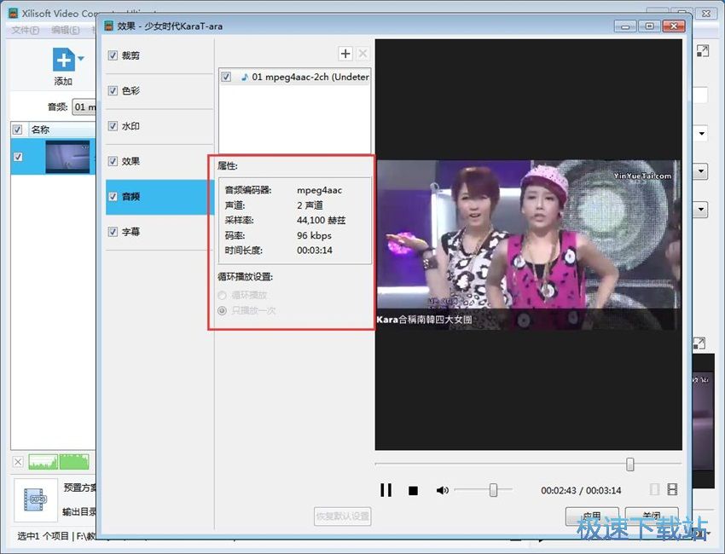The width and height of the screenshot is (725, 554).
Task: Remove audio track with the X button
Action: (x=363, y=54)
